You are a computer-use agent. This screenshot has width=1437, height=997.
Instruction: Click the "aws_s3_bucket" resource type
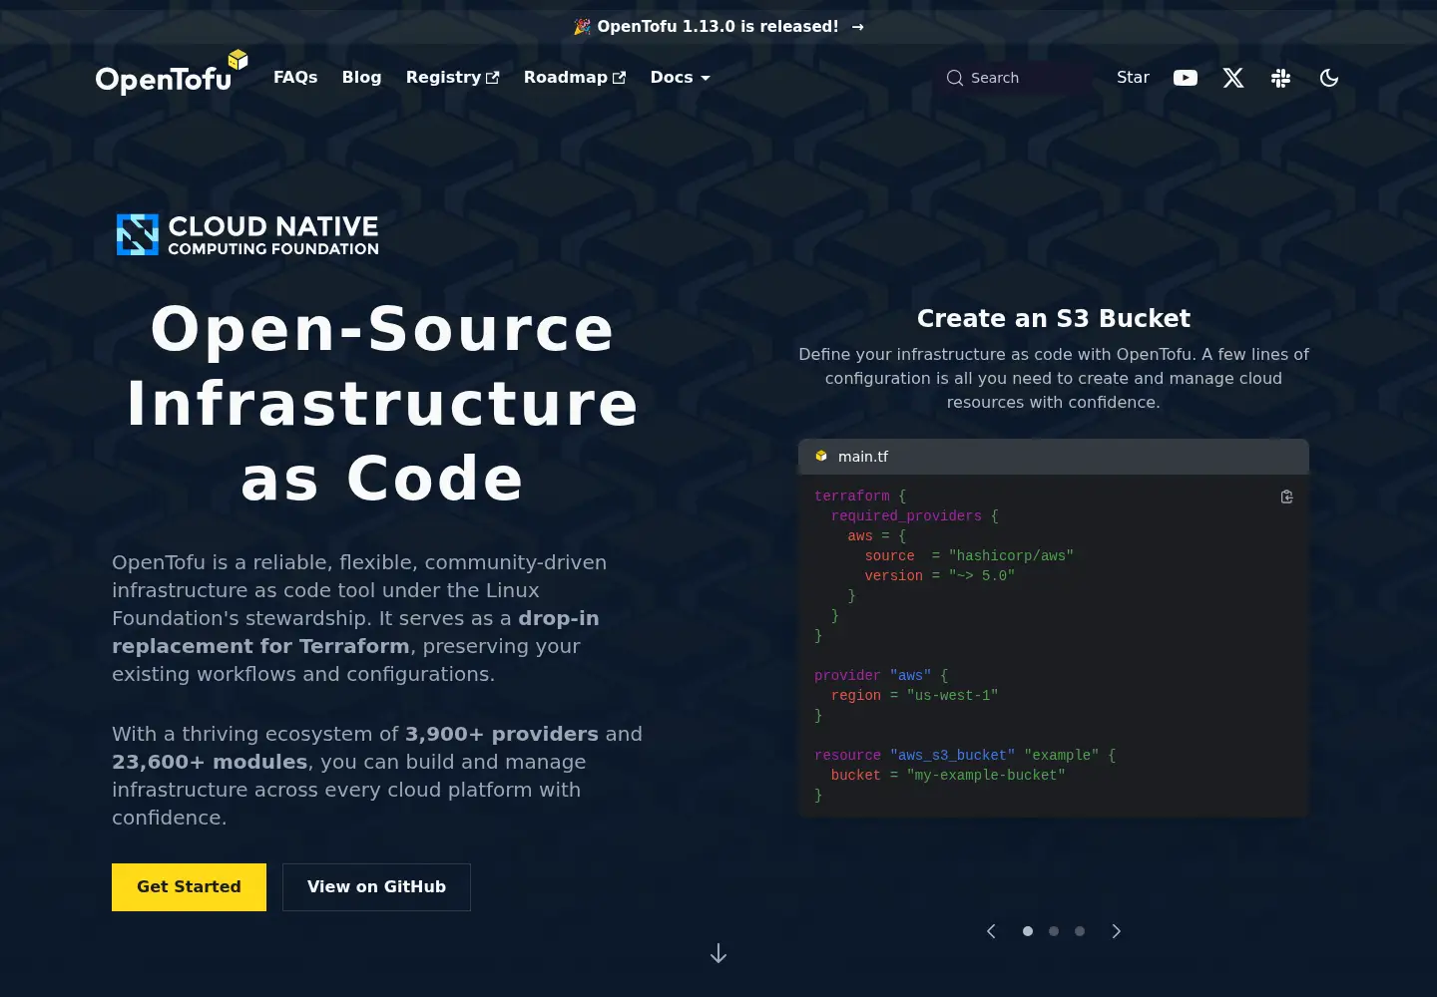click(x=952, y=756)
